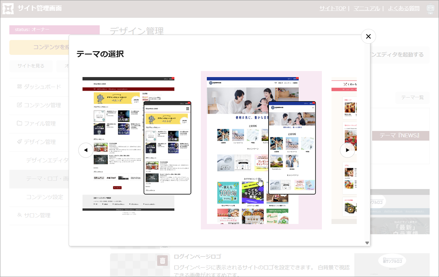Expand デザイン管理 in the sidebar
439x277 pixels.
39,142
